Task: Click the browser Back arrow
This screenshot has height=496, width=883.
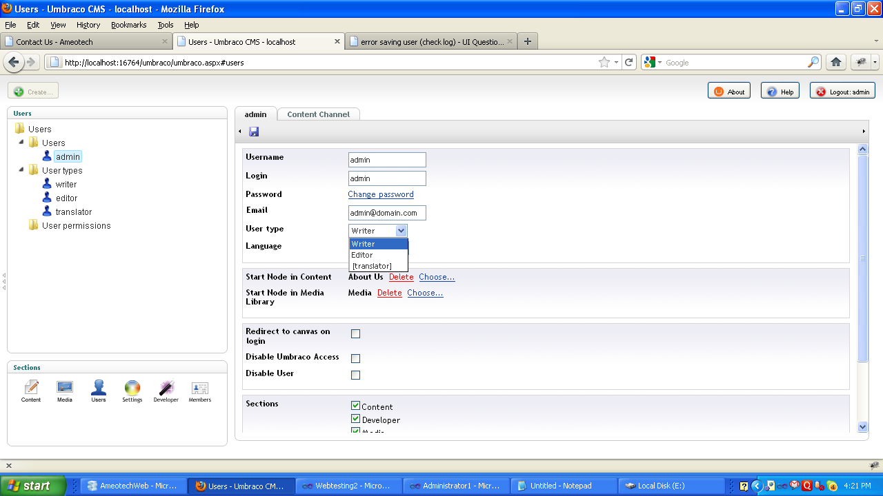Action: pos(14,62)
